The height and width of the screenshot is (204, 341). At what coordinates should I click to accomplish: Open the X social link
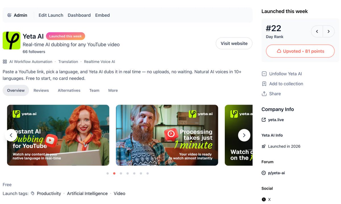(x=269, y=199)
